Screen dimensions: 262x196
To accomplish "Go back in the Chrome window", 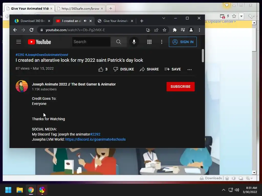I will tap(15, 30).
